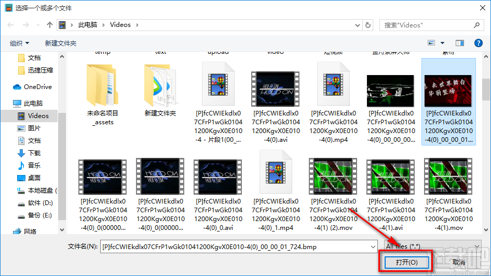Expand the address bar history dropdown

tap(357, 25)
